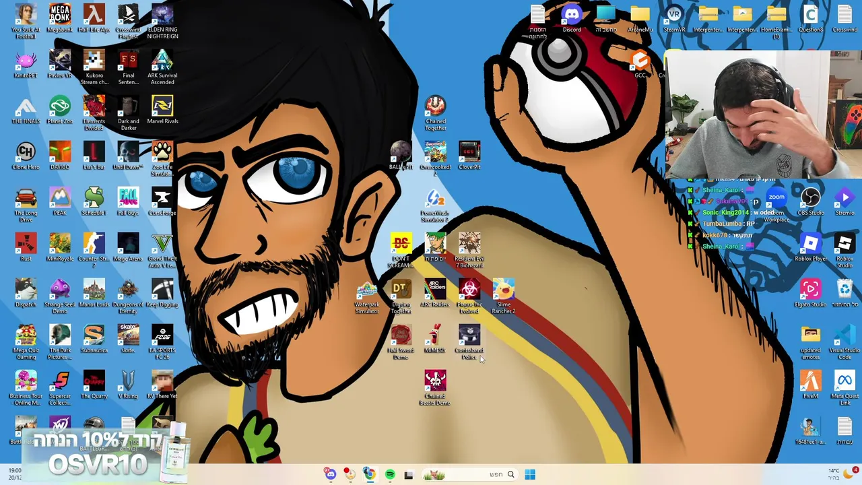Select the Schedule I icon
Viewport: 862px width, 485px height.
[94, 202]
